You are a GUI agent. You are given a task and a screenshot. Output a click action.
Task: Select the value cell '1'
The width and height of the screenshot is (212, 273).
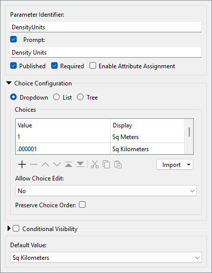(x=63, y=137)
